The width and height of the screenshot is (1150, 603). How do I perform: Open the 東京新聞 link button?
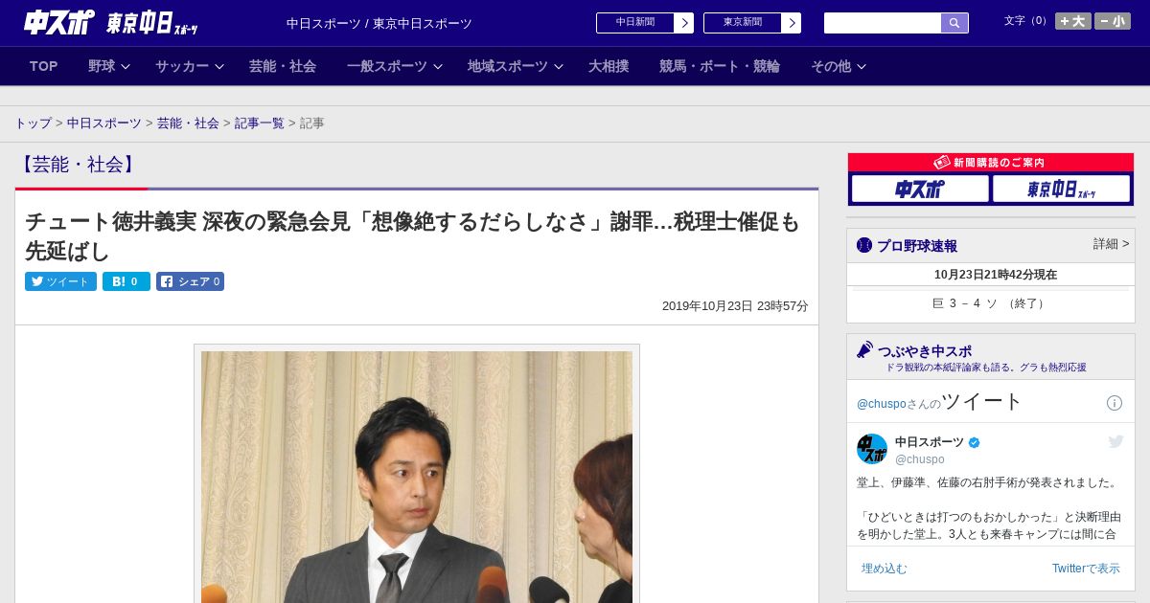click(743, 23)
